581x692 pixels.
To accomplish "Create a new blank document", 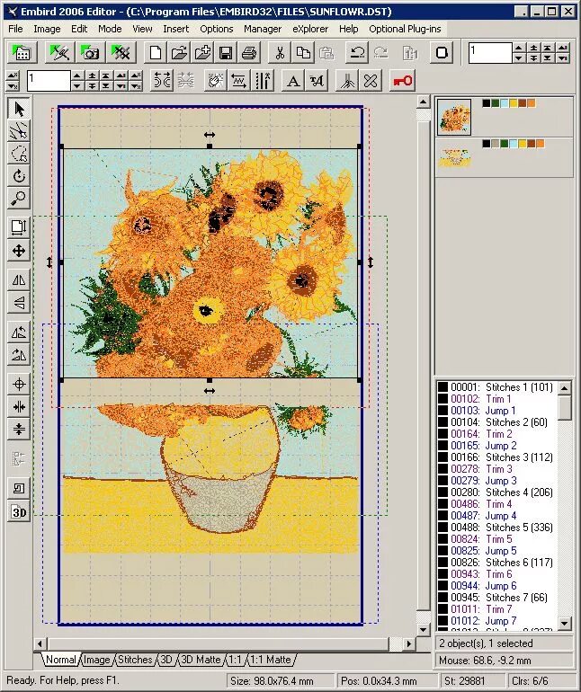I will point(155,53).
